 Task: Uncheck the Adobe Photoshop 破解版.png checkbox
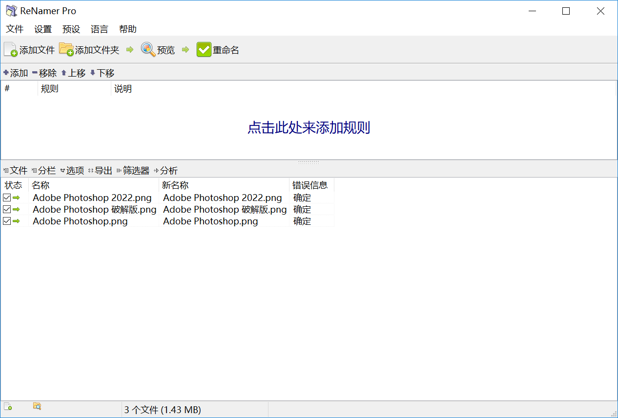tap(7, 209)
